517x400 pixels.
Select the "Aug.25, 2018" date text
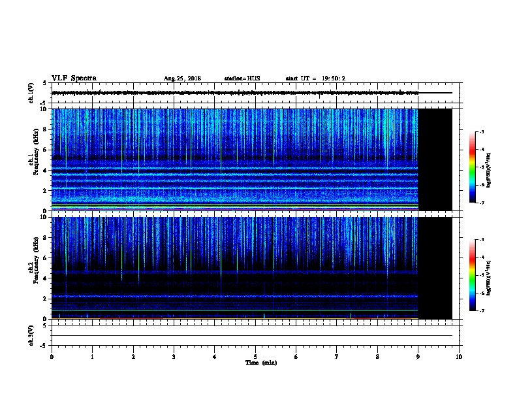pyautogui.click(x=182, y=78)
